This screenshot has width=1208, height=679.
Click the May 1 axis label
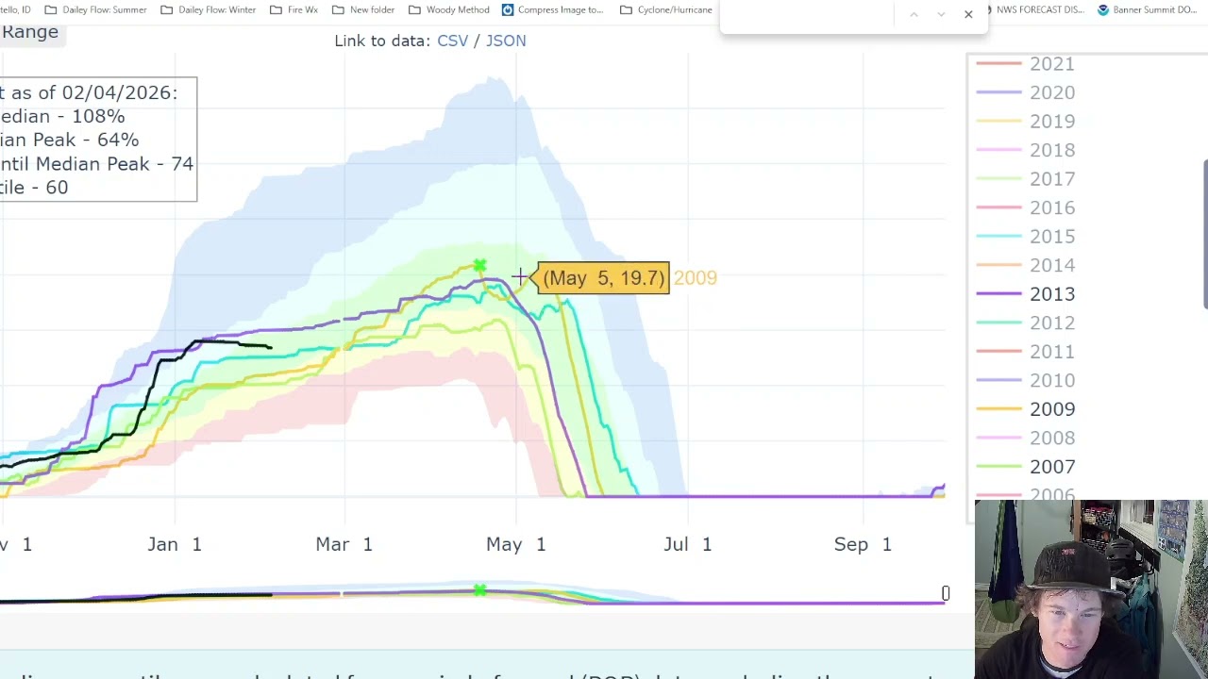[515, 544]
